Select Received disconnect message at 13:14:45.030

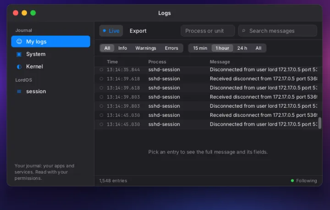[263, 115]
